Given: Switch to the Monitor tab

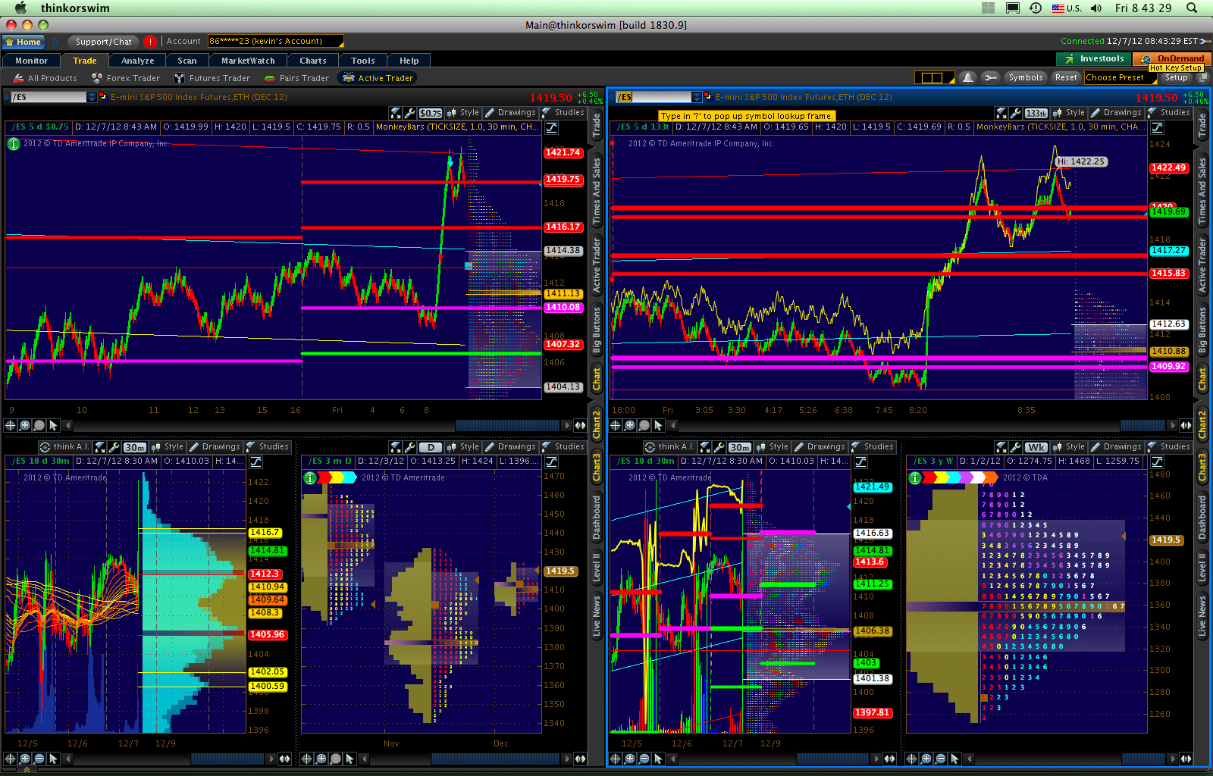Looking at the screenshot, I should [x=31, y=61].
